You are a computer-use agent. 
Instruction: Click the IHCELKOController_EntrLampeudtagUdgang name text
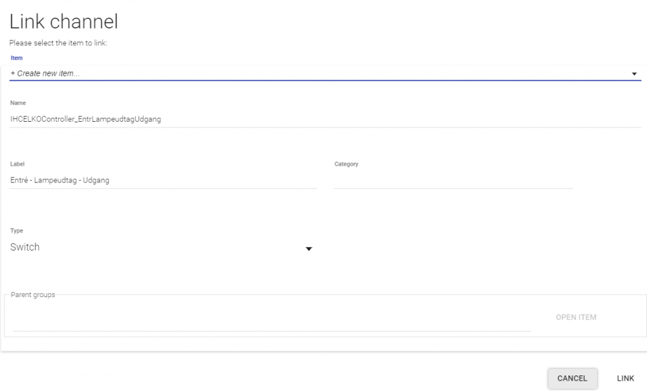85,119
